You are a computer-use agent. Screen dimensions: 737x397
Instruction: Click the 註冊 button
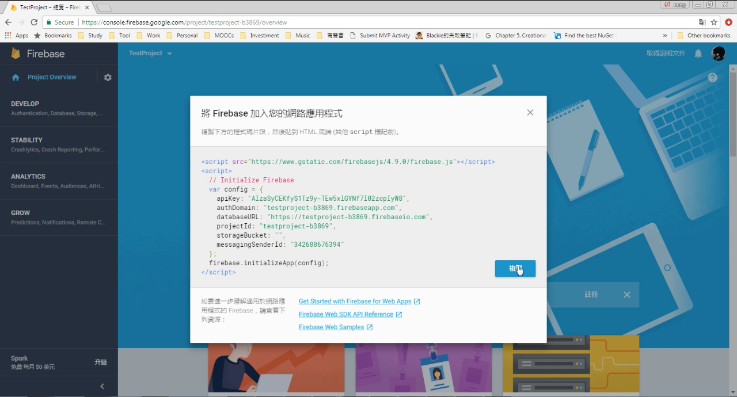tap(591, 295)
